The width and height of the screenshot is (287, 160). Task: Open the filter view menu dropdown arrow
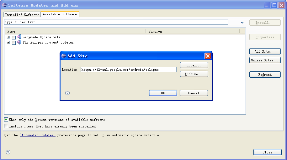242,23
